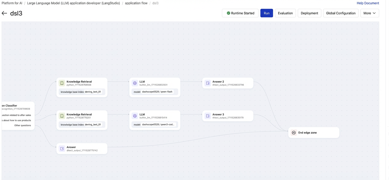Select the qwen3 LLM node icon
This screenshot has width=389, height=180.
coord(135,116)
